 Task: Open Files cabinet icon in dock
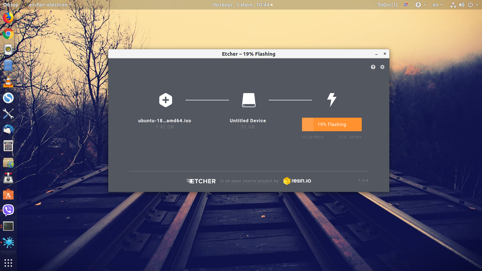(8, 65)
